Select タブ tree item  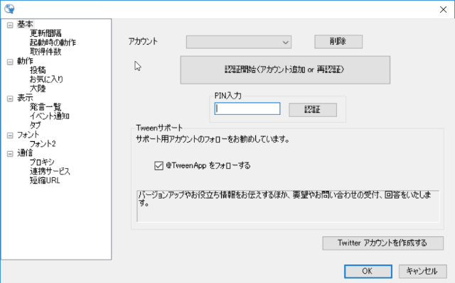(x=35, y=126)
